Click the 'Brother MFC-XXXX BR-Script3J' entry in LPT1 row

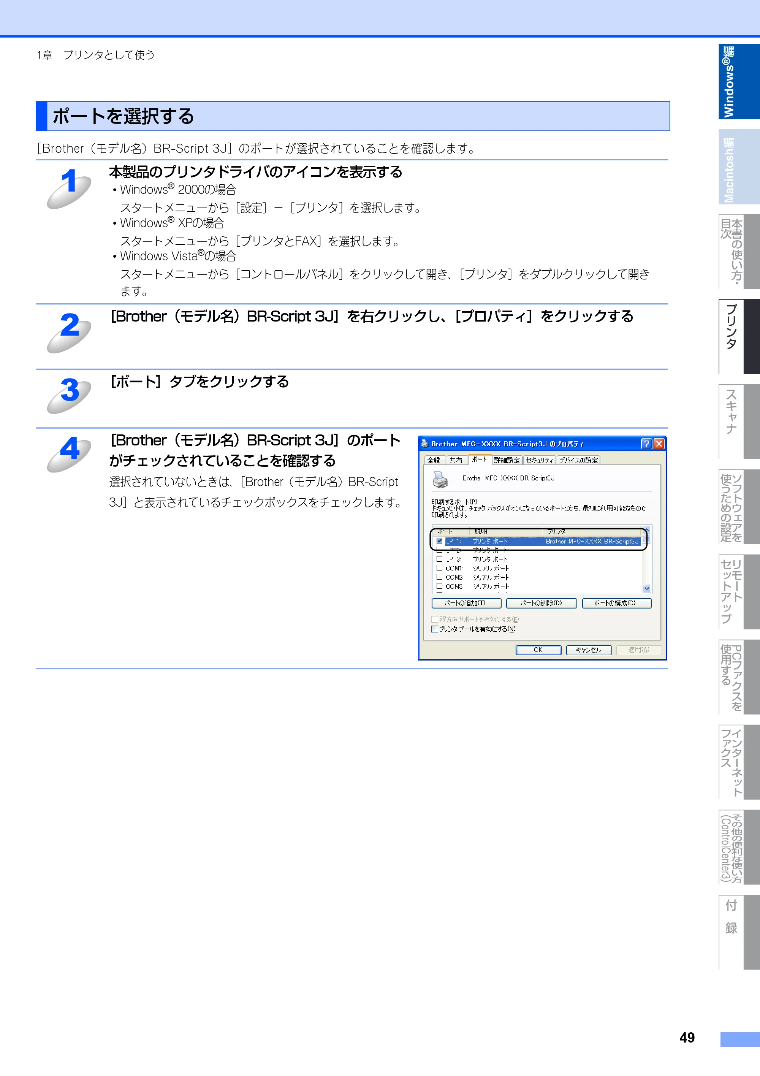coord(592,541)
